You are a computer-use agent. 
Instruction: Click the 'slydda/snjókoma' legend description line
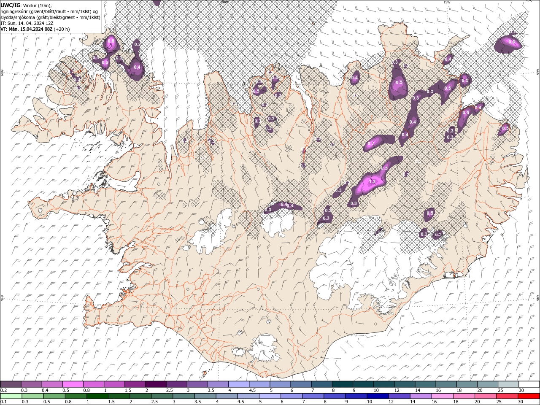[x=51, y=17]
